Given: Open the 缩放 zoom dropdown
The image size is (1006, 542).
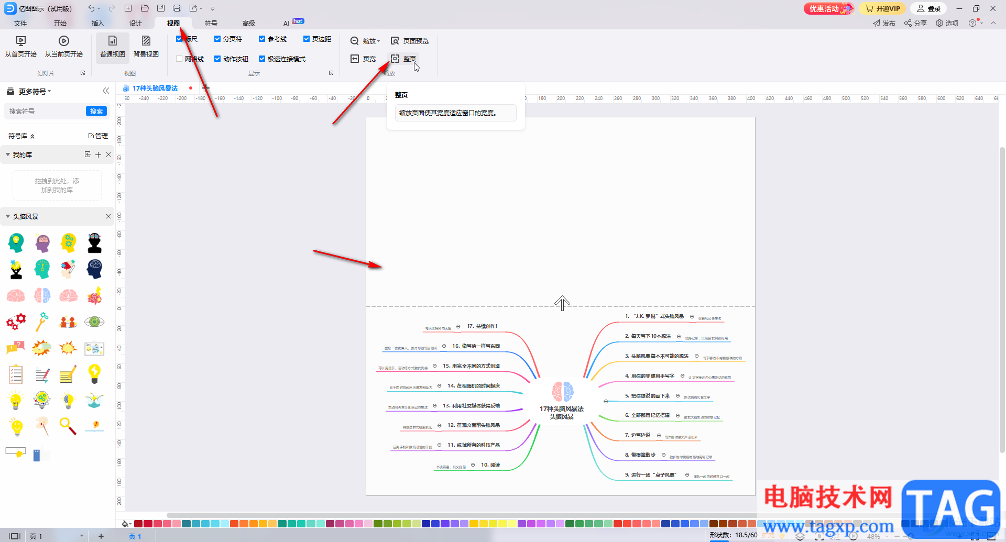Looking at the screenshot, I should [x=365, y=41].
